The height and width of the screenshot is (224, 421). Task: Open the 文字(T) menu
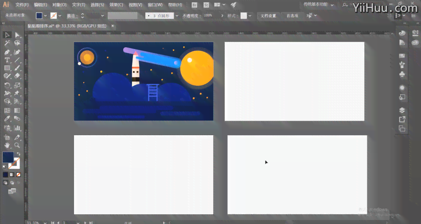point(79,5)
